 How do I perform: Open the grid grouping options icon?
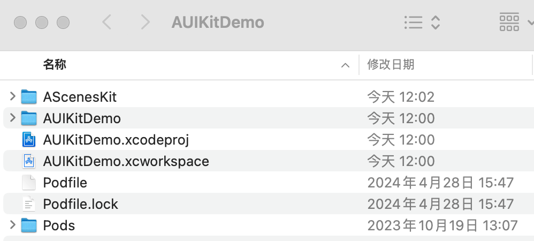[509, 22]
